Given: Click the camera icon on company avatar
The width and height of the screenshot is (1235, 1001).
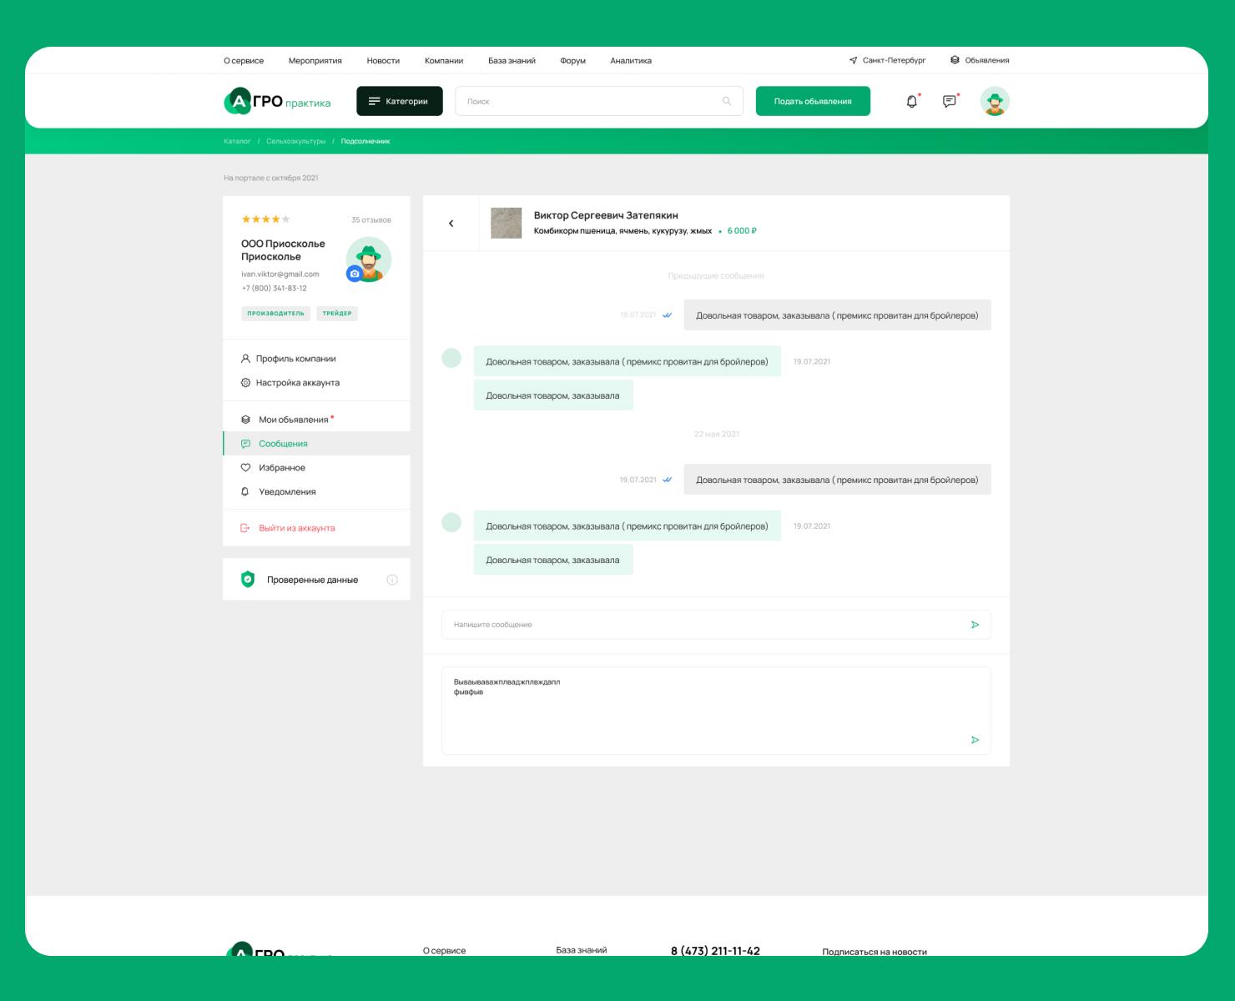Looking at the screenshot, I should coord(355,274).
